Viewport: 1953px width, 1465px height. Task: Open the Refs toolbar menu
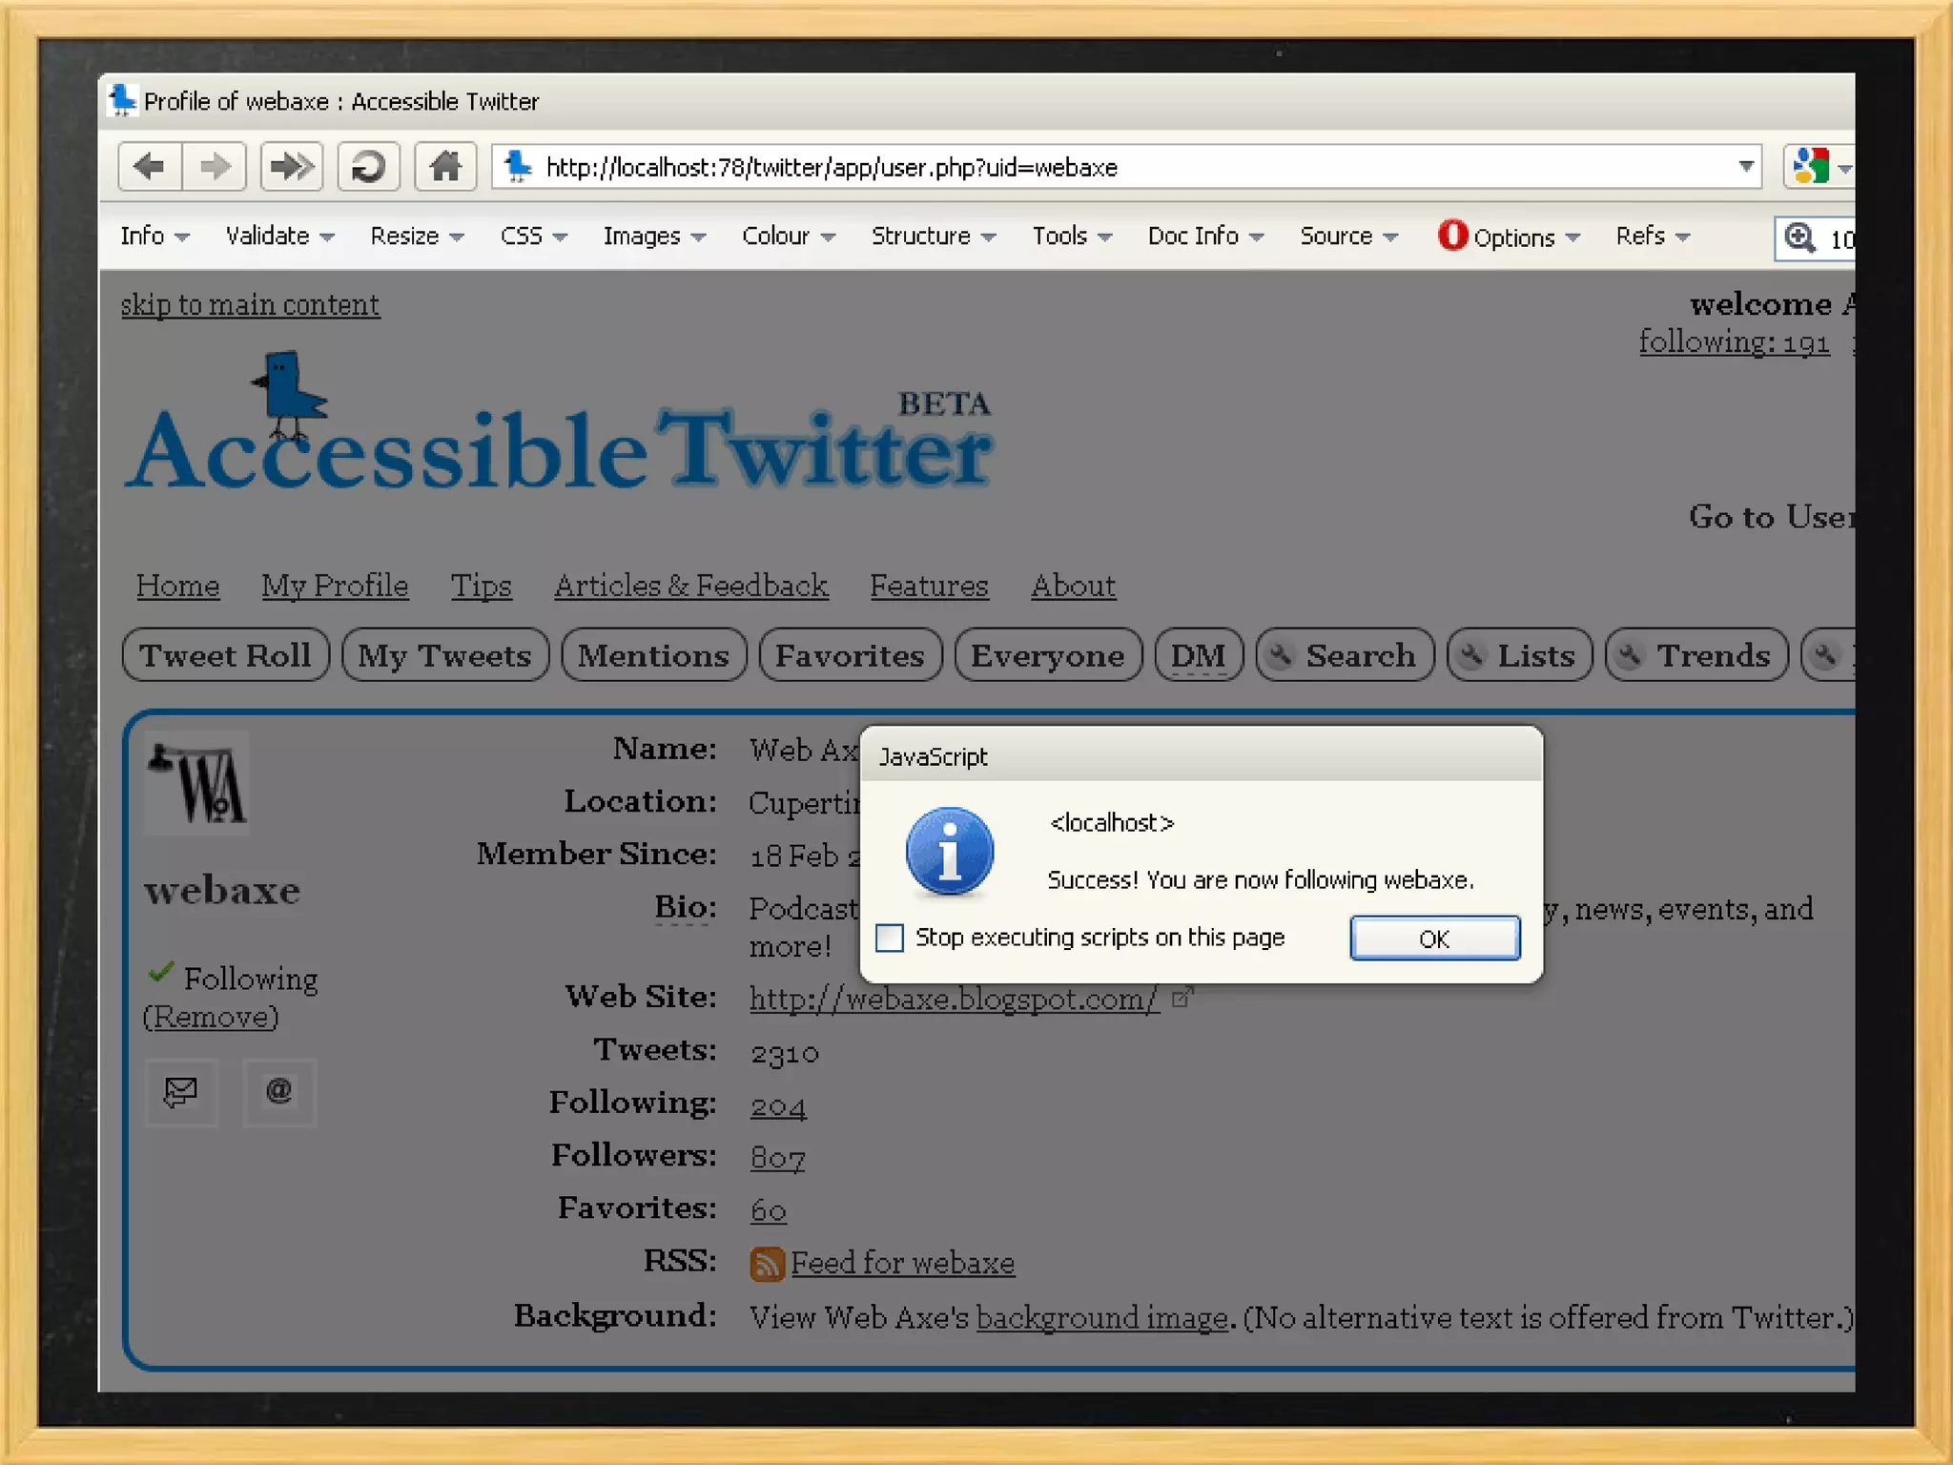pyautogui.click(x=1653, y=236)
